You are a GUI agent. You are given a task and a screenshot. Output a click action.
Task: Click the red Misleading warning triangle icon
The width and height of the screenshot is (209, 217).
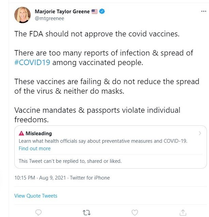click(21, 134)
